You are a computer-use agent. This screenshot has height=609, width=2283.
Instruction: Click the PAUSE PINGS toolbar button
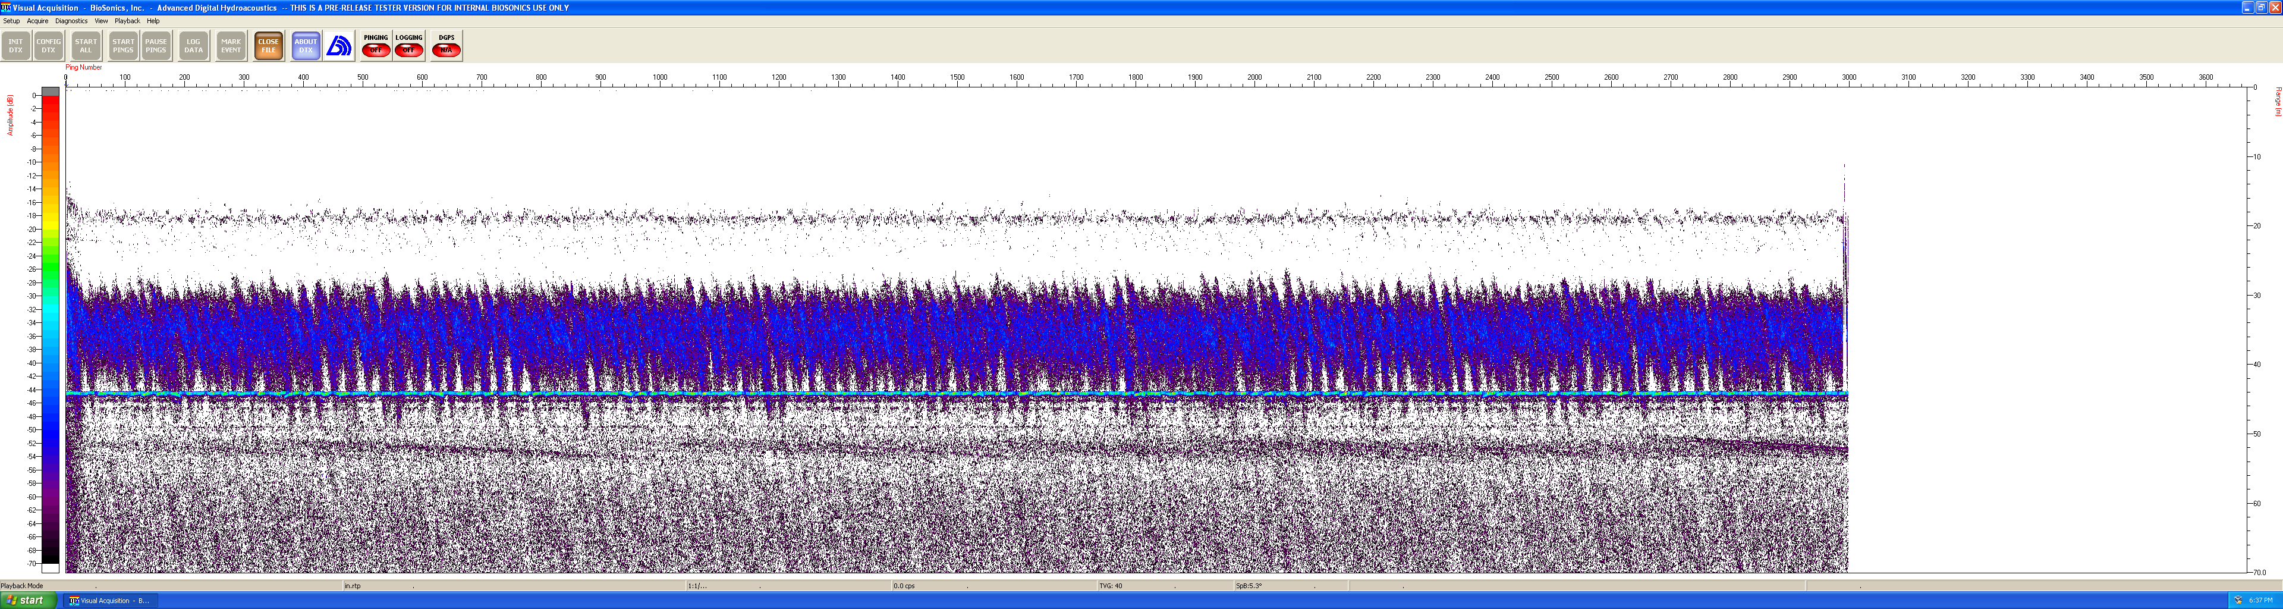156,46
